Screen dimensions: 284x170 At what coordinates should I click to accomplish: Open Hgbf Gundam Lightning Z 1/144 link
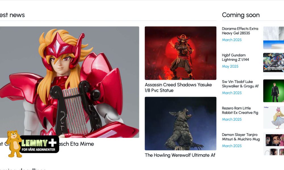235,57
